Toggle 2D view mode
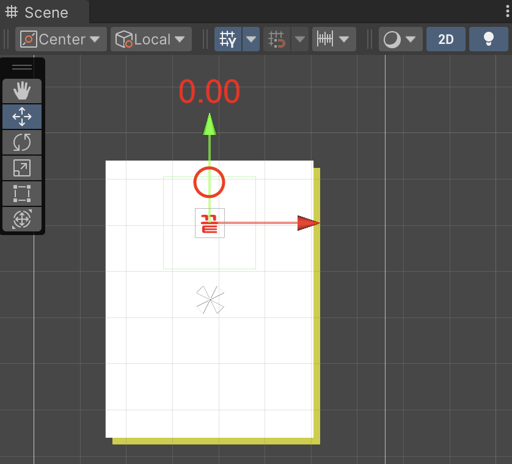512x464 pixels. 446,39
